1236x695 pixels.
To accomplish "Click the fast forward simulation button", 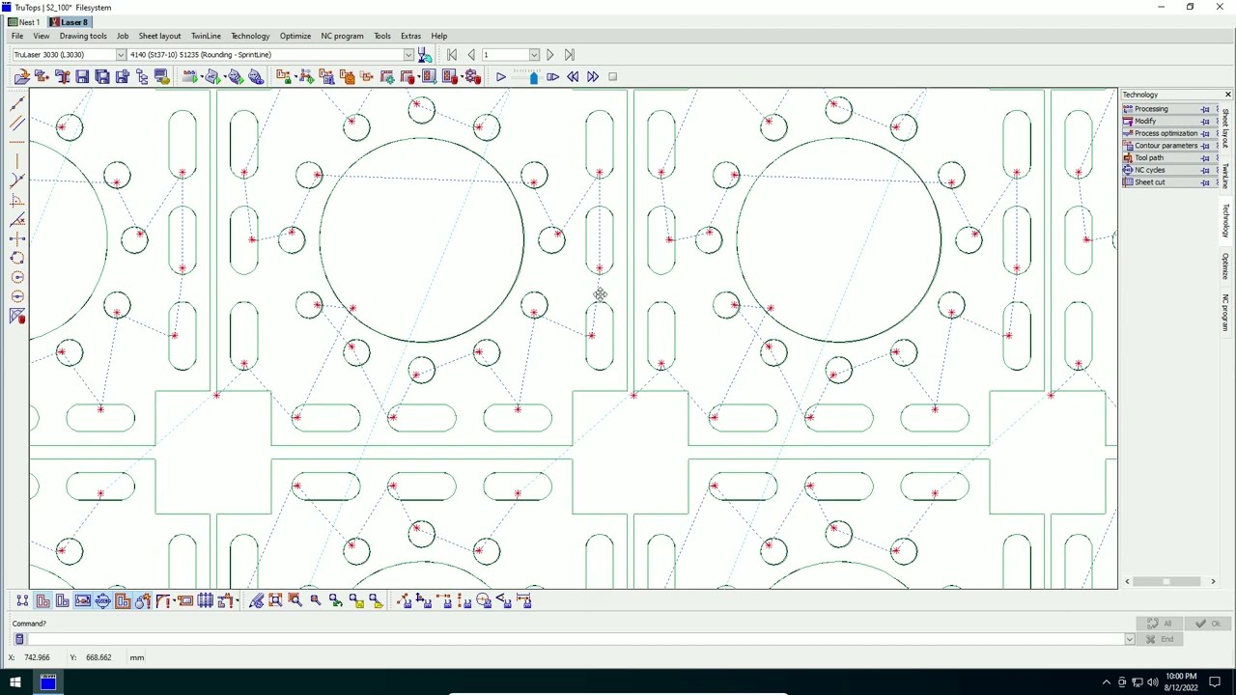I will point(593,76).
